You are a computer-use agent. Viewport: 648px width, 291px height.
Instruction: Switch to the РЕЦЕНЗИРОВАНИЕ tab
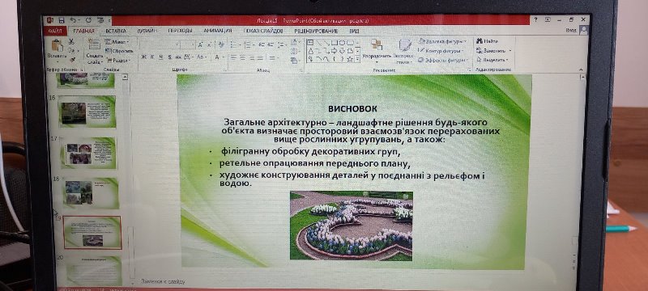click(316, 31)
